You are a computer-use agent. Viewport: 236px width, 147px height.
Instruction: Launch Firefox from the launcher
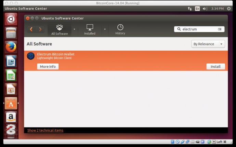coord(11,47)
